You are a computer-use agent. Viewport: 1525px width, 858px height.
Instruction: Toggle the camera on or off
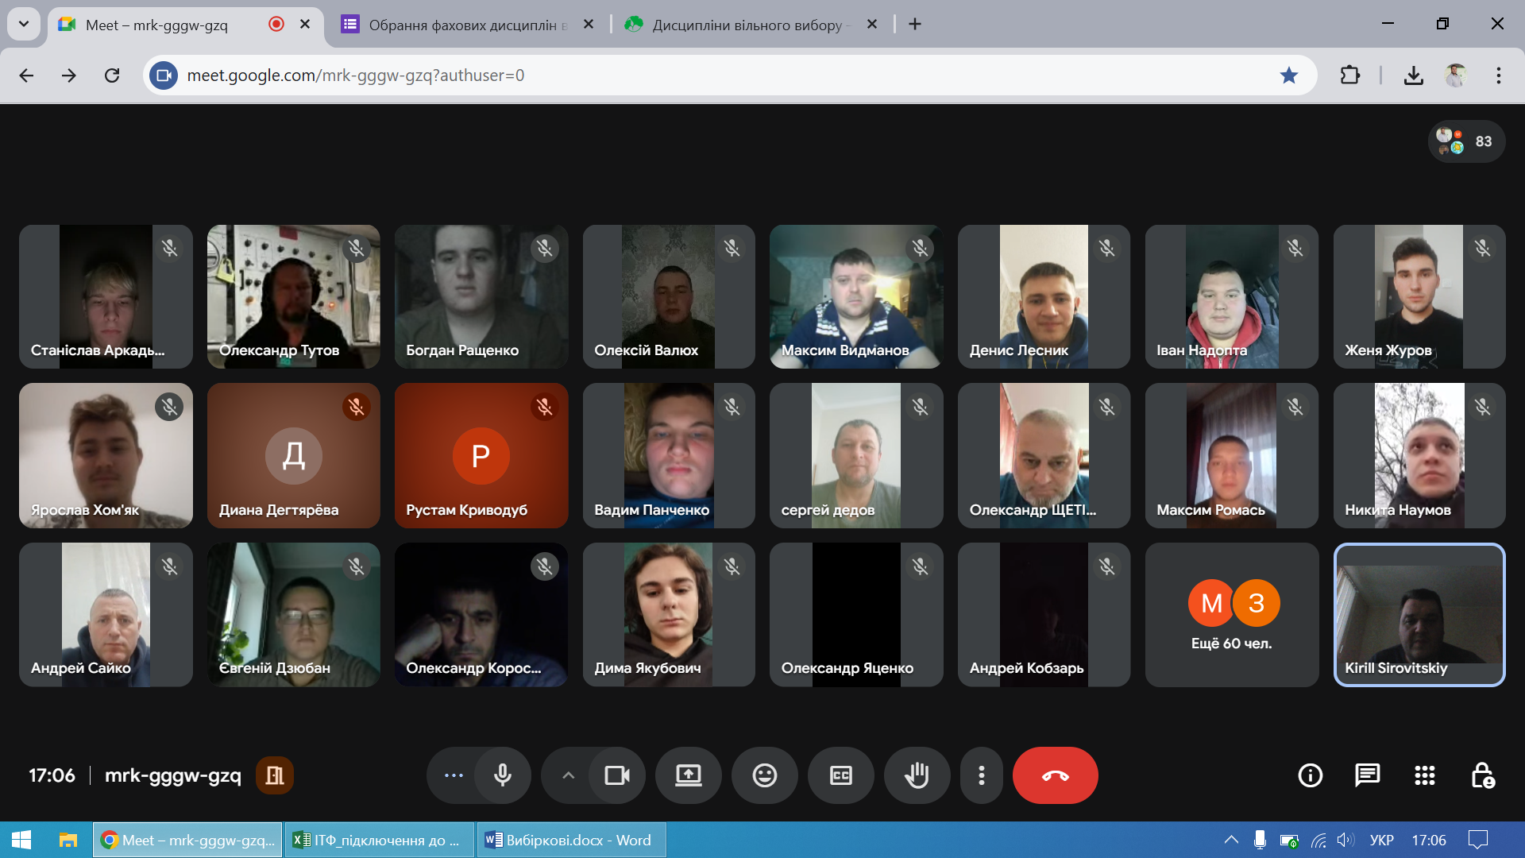(616, 775)
